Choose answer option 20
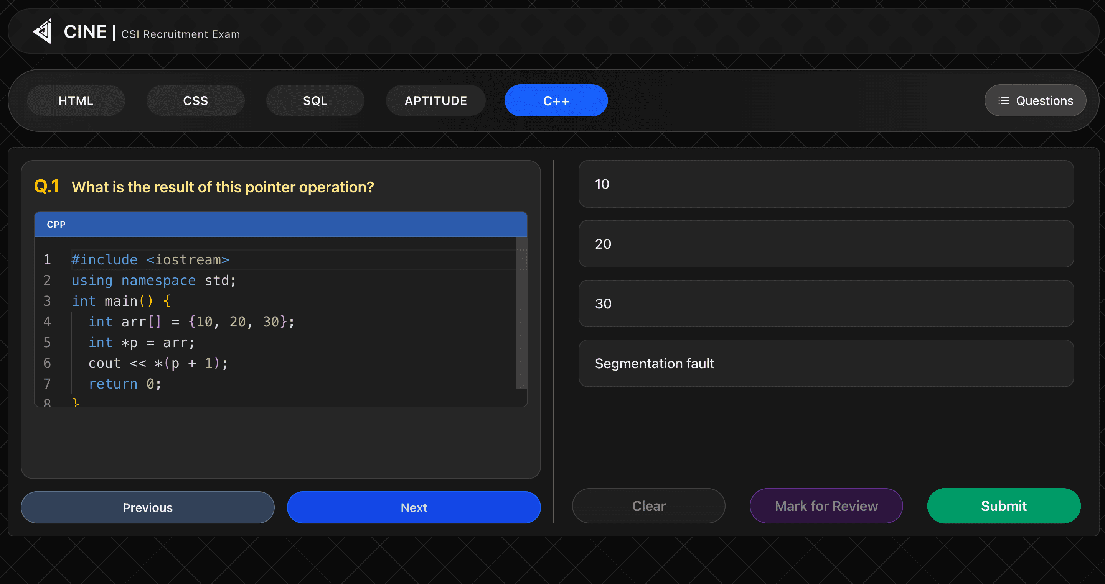1105x584 pixels. (x=826, y=244)
